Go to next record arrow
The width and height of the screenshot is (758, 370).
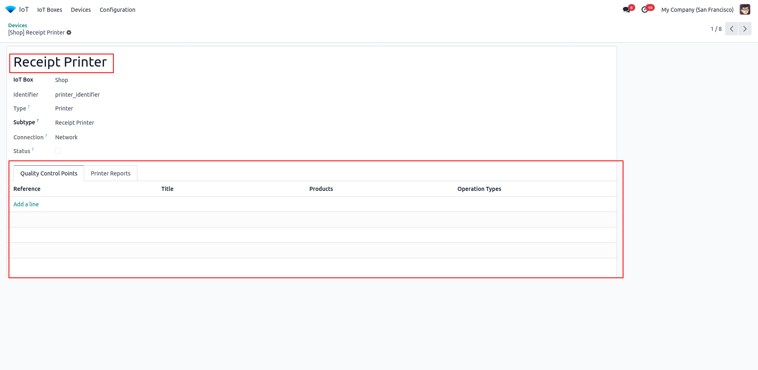[745, 29]
